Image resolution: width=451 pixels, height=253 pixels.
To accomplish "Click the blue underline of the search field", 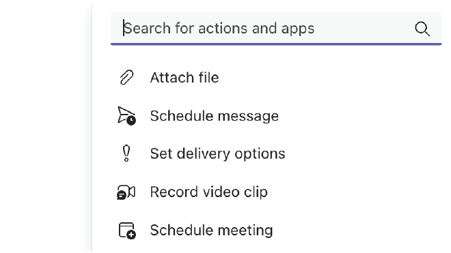I will pyautogui.click(x=276, y=44).
